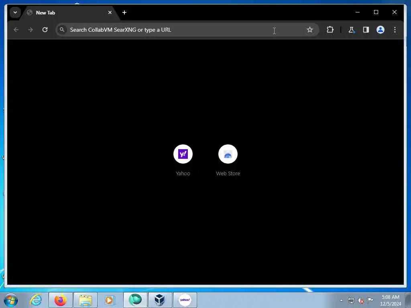Viewport: 411px width, 308px height.
Task: Click the Yahoo shortcut label text
Action: click(183, 173)
